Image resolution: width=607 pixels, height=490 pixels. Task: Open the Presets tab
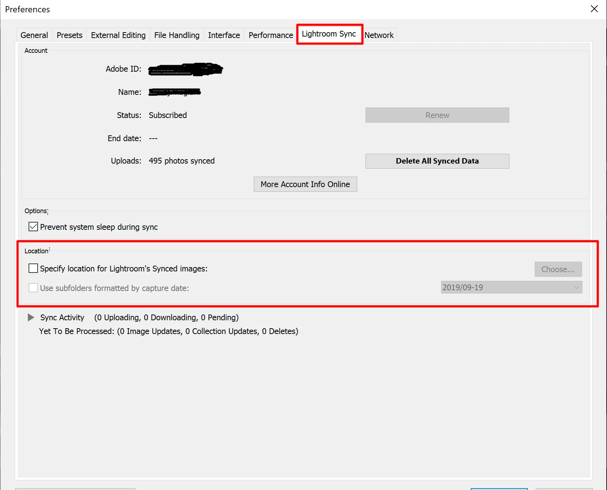pyautogui.click(x=69, y=35)
